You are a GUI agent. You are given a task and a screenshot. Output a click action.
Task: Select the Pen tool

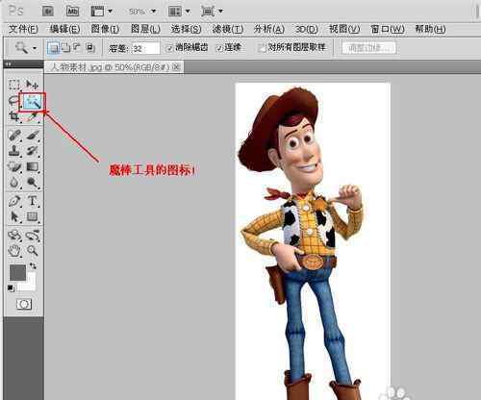point(14,201)
